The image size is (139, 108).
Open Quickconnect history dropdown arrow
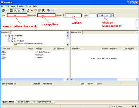click(112, 15)
